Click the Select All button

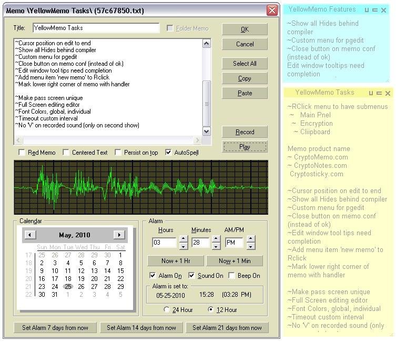pyautogui.click(x=245, y=63)
